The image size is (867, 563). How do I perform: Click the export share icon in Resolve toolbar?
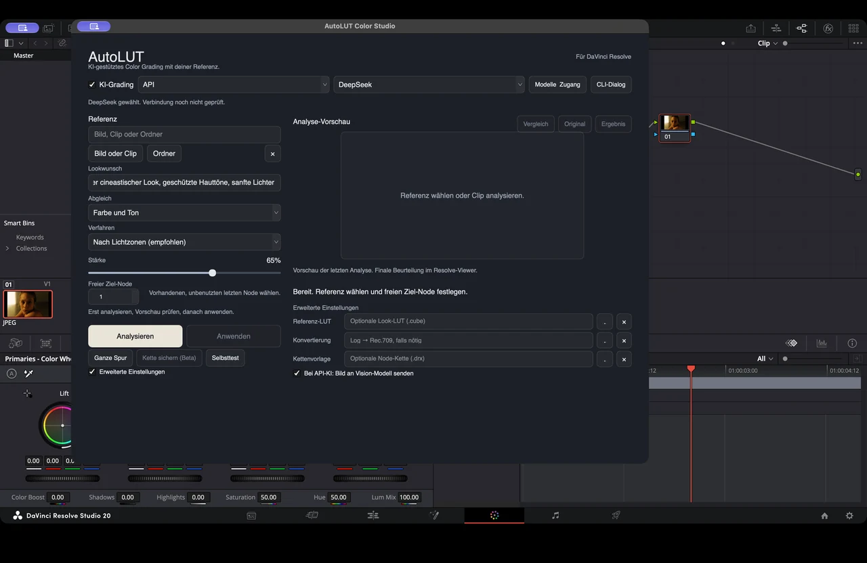tap(750, 28)
